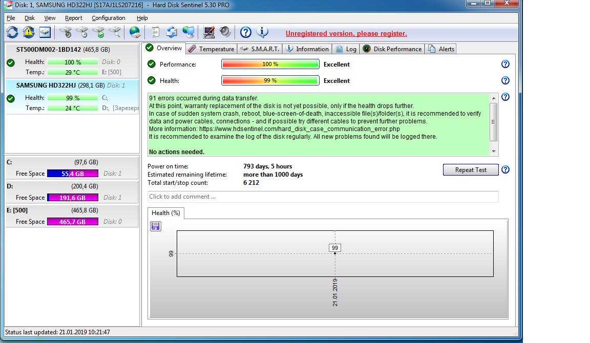Switch to the Information tab
This screenshot has width=590, height=343.
[x=307, y=49]
